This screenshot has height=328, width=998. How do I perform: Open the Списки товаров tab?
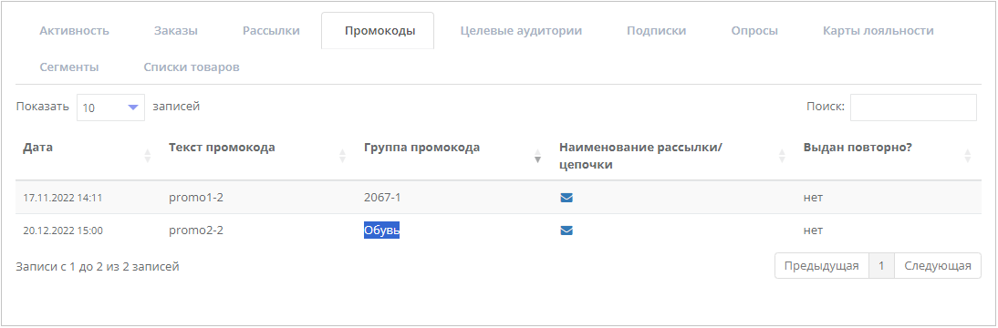pos(192,67)
